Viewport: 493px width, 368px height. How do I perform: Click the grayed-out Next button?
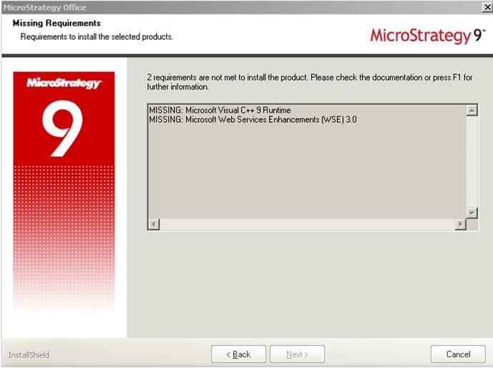point(297,354)
